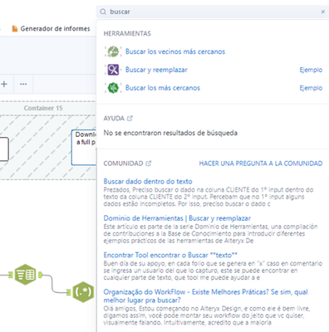Click the Buscar los vecinos más cercanos tool icon
The image size is (329, 332).
click(x=113, y=51)
